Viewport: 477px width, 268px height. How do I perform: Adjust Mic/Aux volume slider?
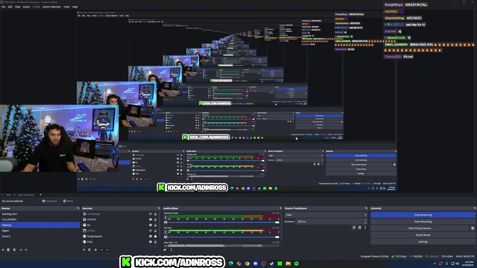(224, 237)
